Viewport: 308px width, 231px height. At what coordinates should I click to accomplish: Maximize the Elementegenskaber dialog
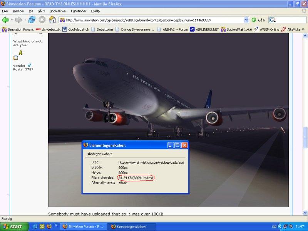tap(177, 145)
